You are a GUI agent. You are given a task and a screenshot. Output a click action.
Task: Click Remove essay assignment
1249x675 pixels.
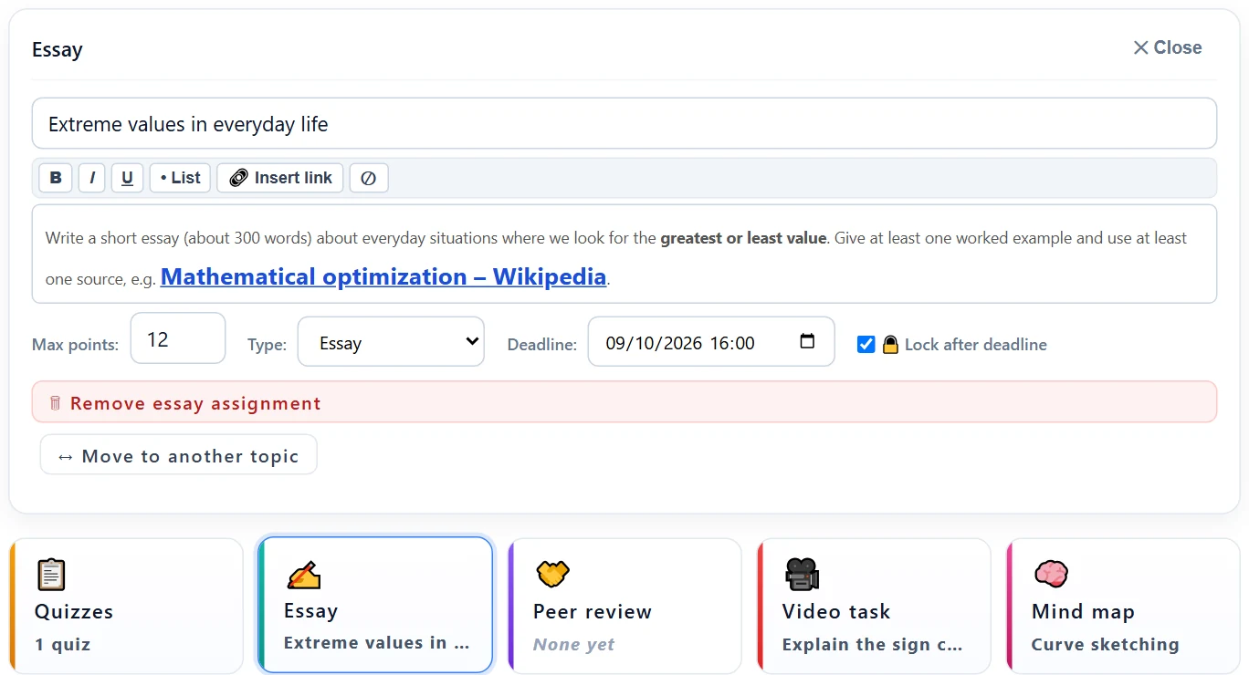[624, 402]
